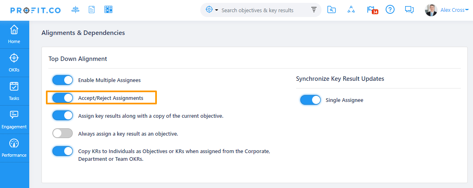Toggle Single Assignee switch
473x188 pixels.
tap(310, 100)
